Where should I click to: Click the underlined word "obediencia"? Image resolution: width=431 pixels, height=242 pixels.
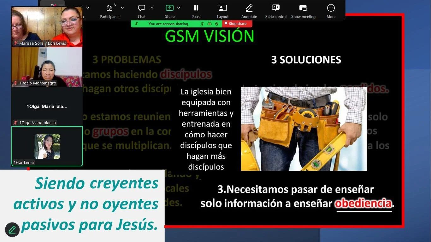(x=363, y=203)
